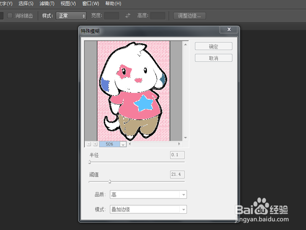Click the 确定 button

point(213,46)
